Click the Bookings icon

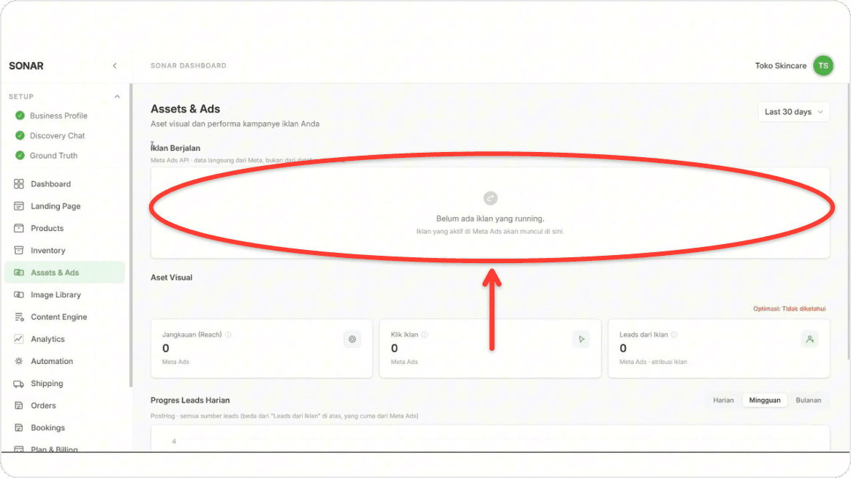tap(19, 428)
